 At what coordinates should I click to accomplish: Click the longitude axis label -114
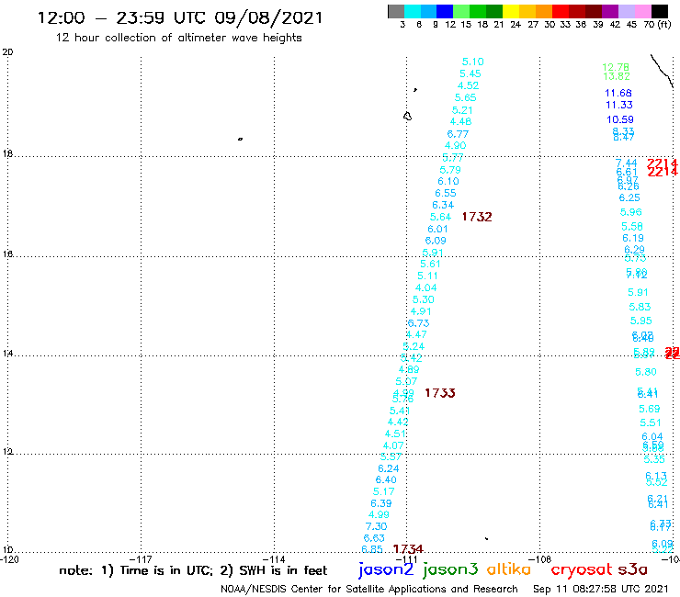(275, 559)
